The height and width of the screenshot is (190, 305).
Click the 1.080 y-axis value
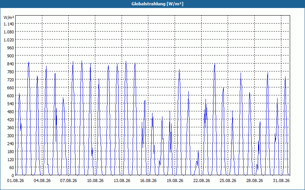9,32
